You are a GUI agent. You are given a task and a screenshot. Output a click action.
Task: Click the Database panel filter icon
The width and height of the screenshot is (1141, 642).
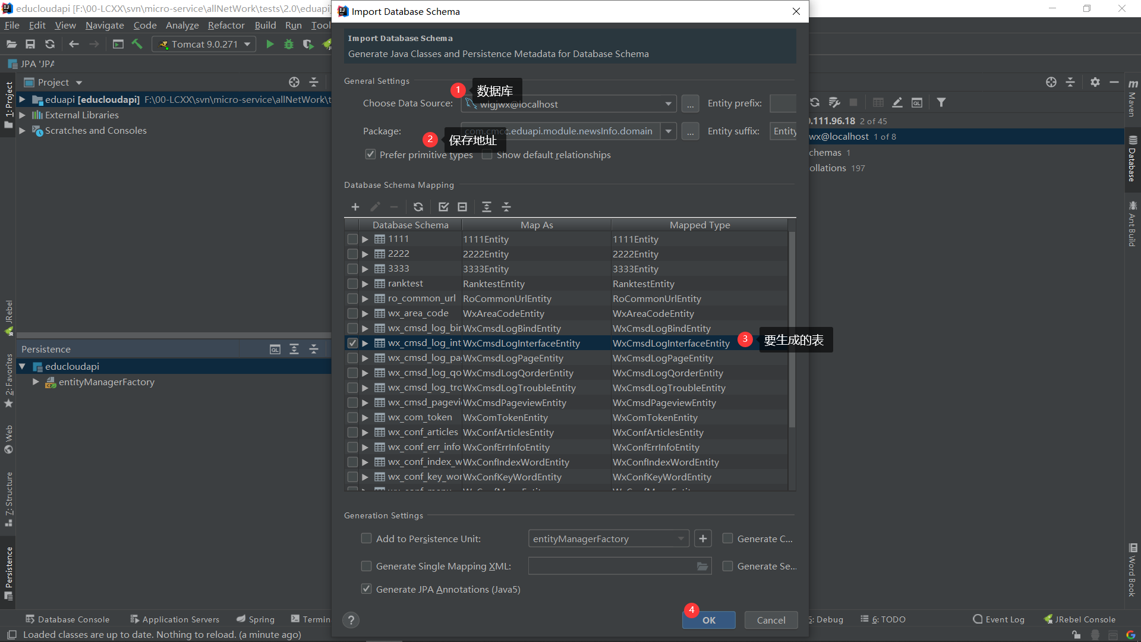click(941, 102)
